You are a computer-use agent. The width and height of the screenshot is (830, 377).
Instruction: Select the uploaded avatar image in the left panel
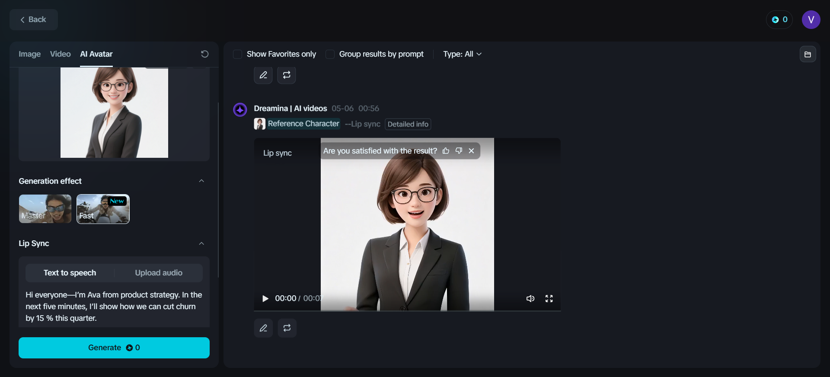coord(114,112)
